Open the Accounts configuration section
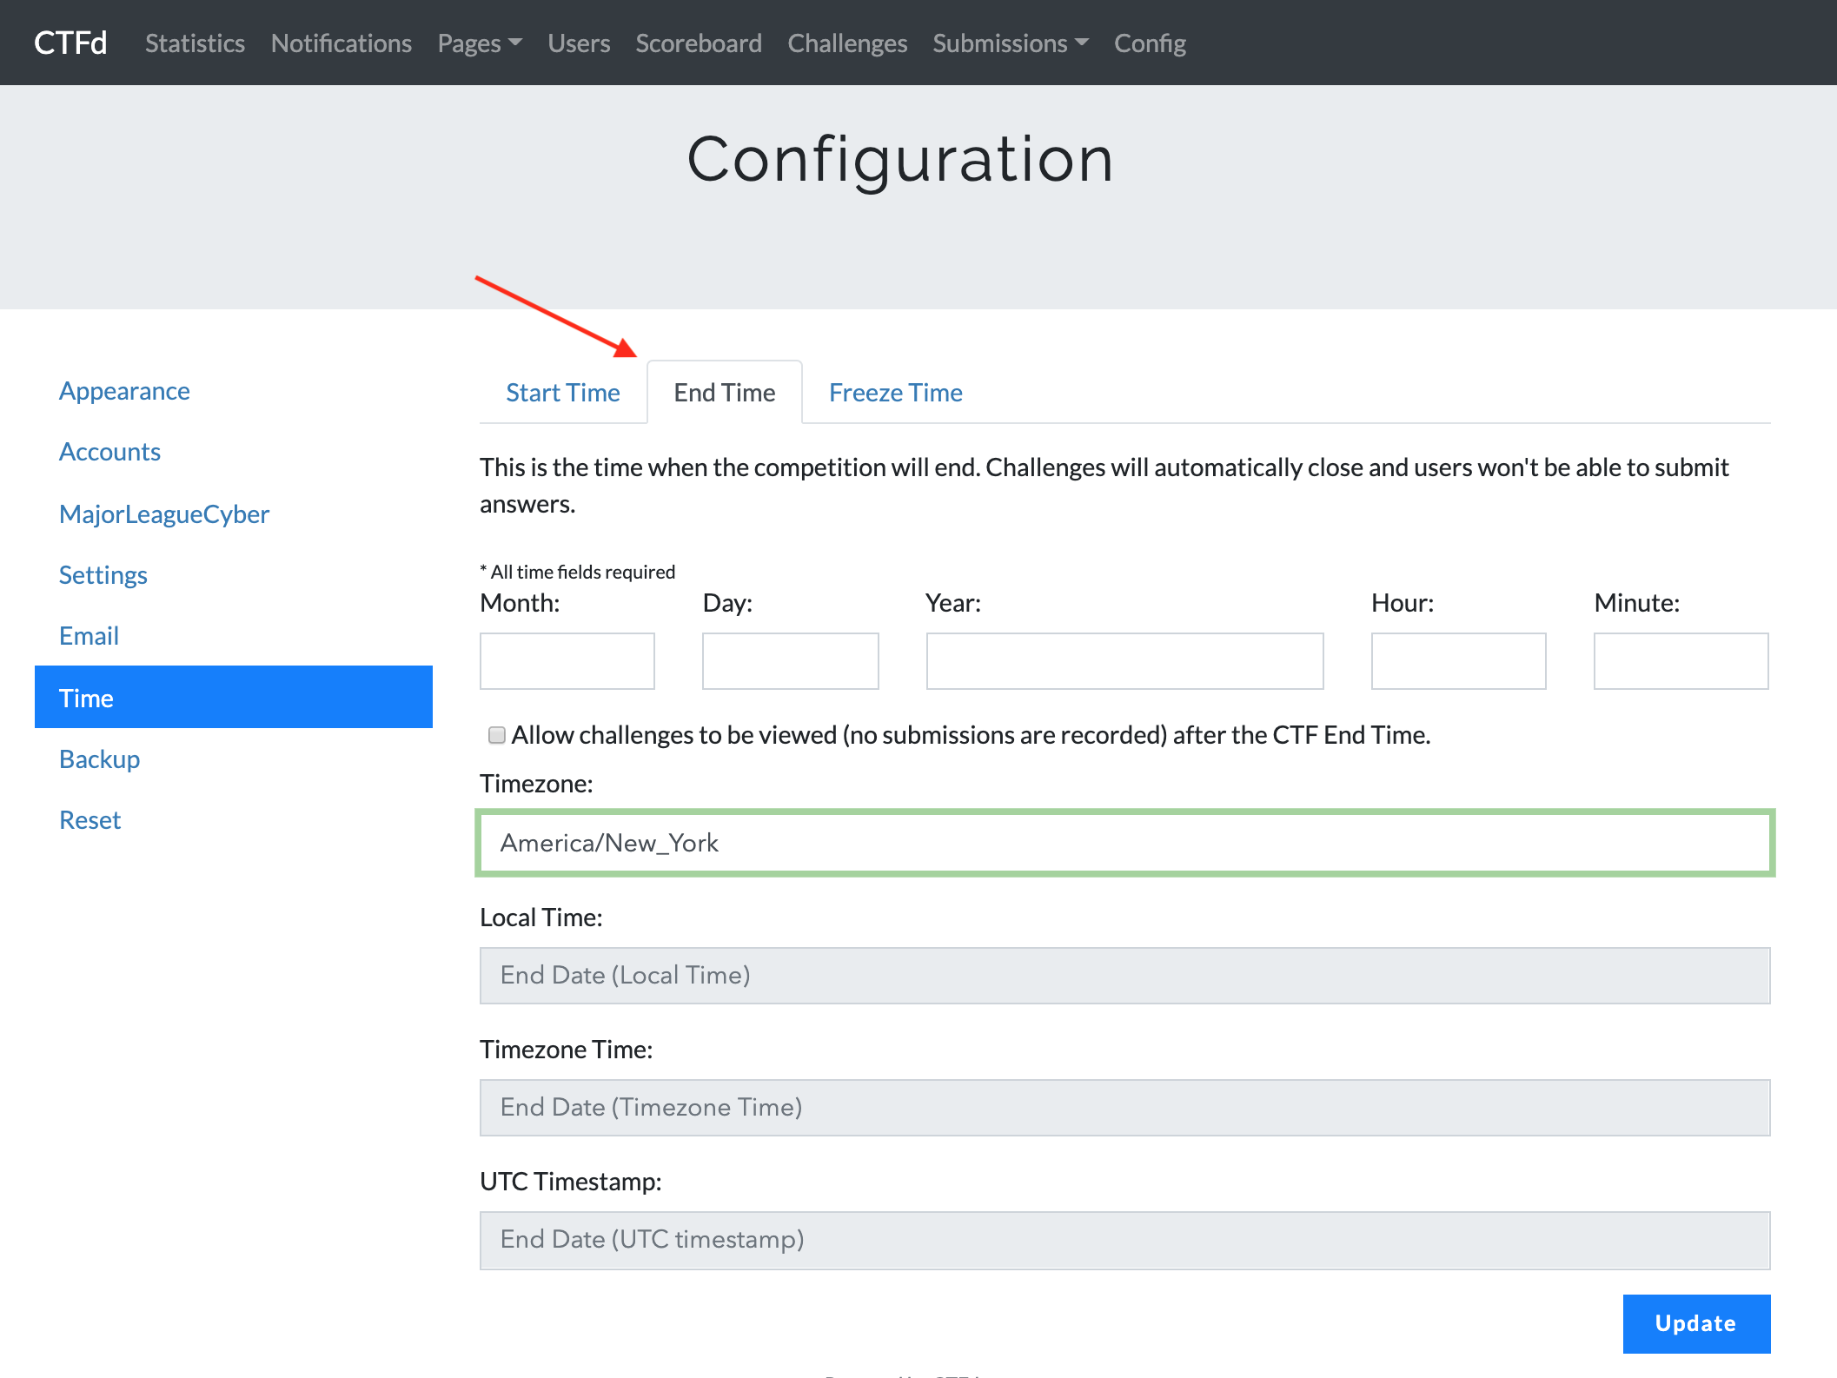The width and height of the screenshot is (1837, 1378). point(109,452)
